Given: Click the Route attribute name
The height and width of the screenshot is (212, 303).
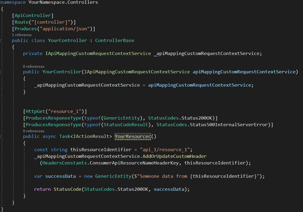Looking at the screenshot, I should pyautogui.click(x=22, y=22).
